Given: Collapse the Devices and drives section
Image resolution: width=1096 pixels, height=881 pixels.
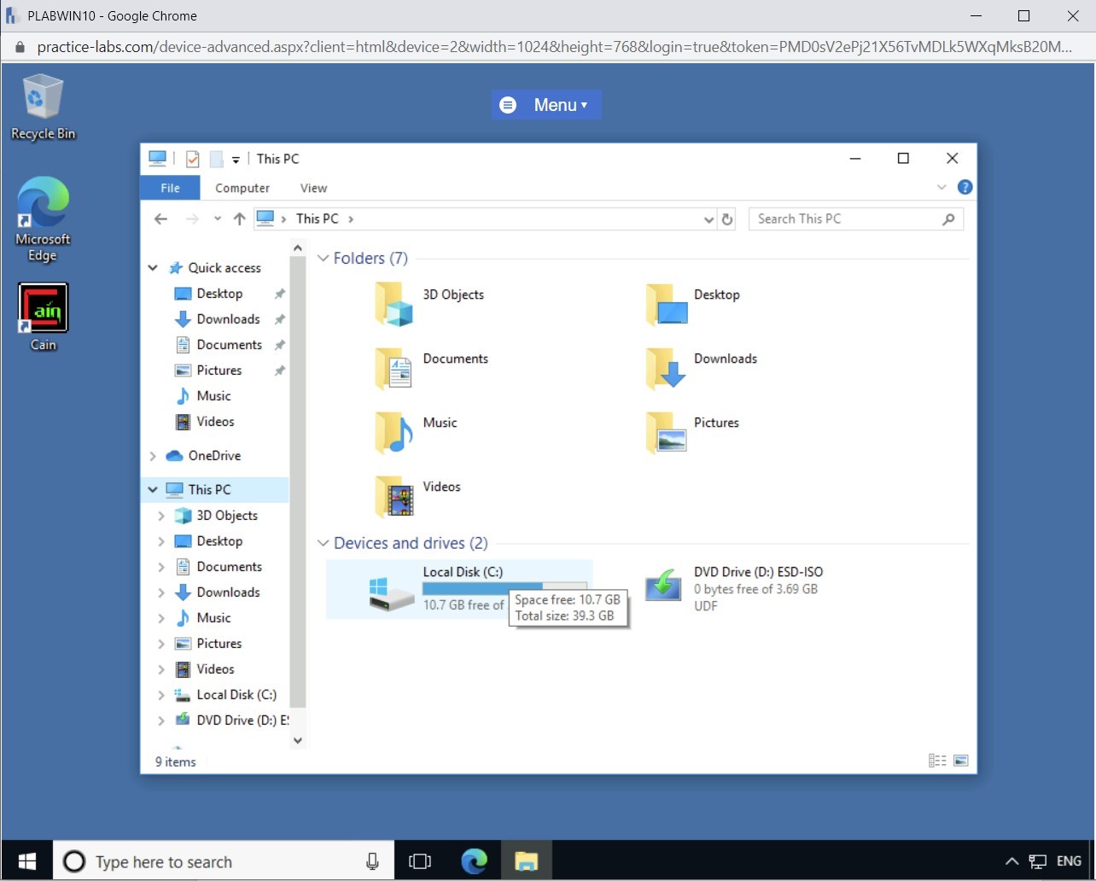Looking at the screenshot, I should (x=324, y=543).
